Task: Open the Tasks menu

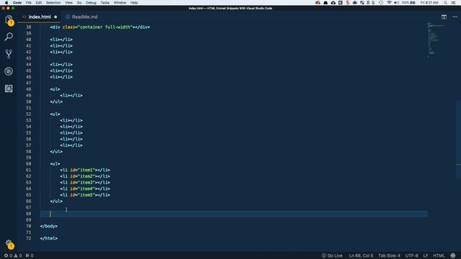Action: click(x=105, y=3)
